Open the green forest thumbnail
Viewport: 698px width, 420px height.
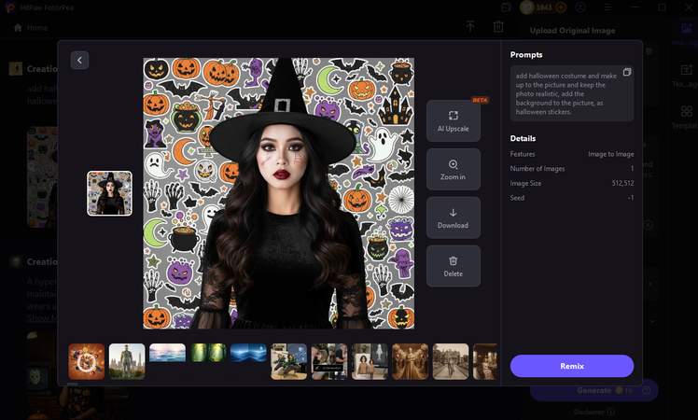[x=208, y=352]
